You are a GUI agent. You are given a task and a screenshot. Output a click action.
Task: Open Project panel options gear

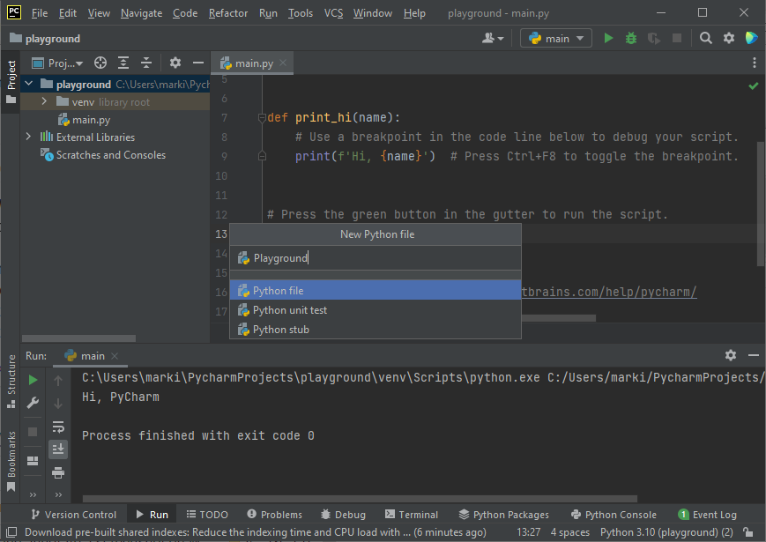pos(175,63)
